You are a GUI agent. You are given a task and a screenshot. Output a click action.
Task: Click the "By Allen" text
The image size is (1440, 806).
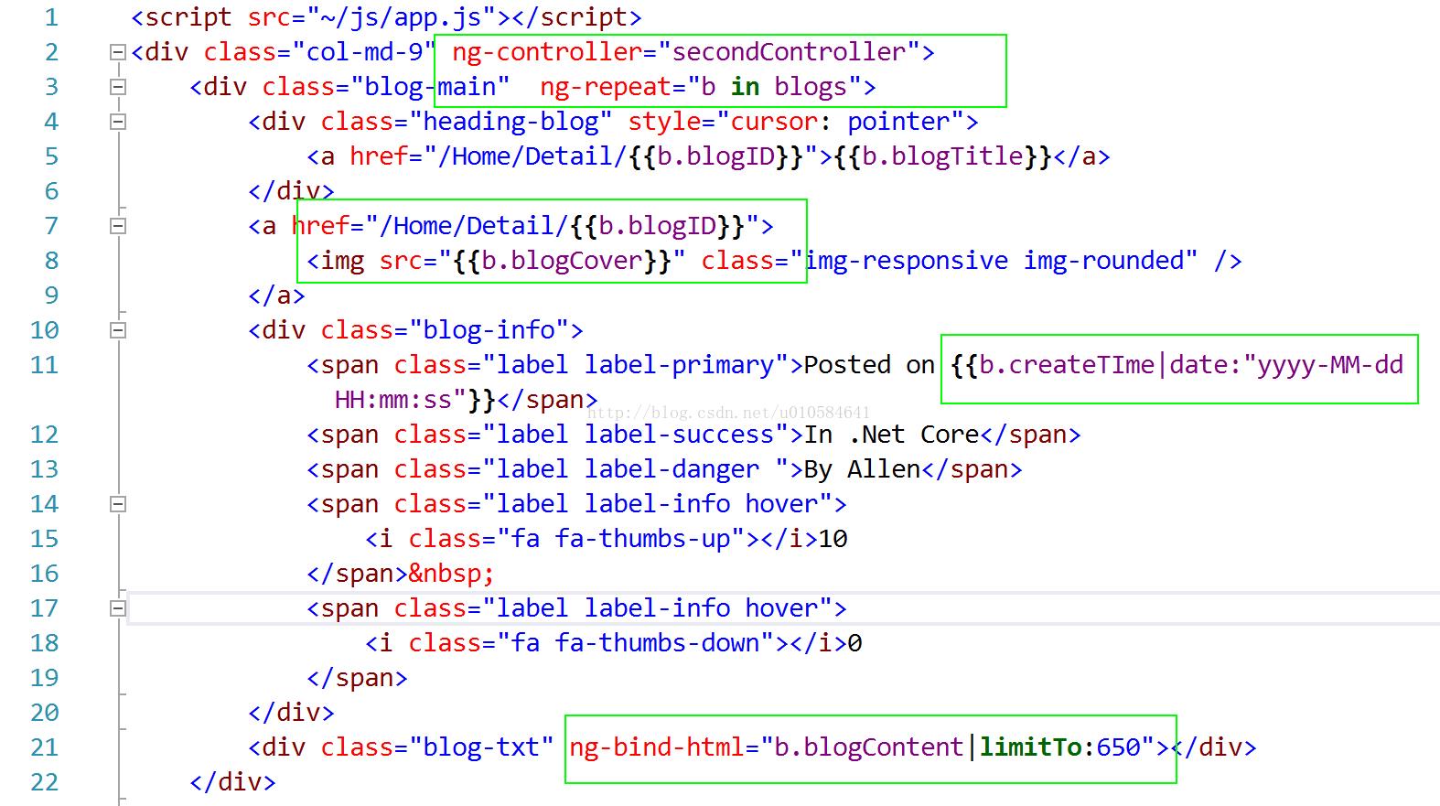(x=862, y=469)
